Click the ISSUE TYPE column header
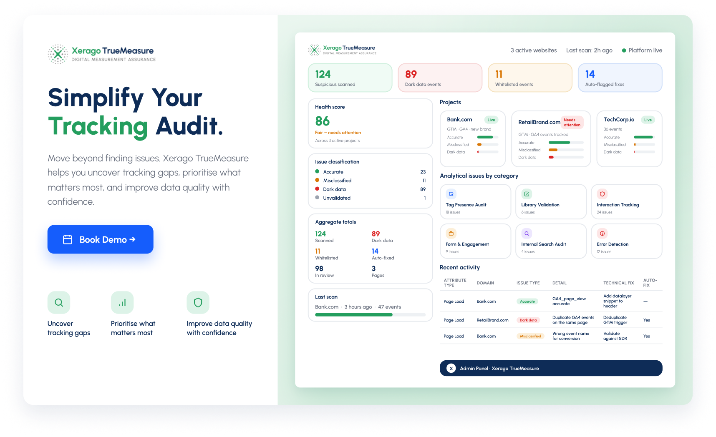The image size is (716, 437). pos(528,283)
